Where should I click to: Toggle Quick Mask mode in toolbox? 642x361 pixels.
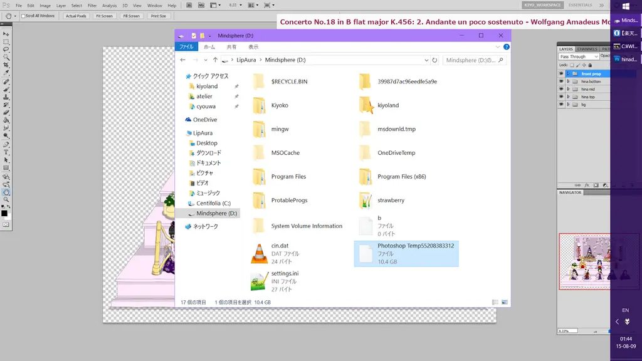point(6,225)
